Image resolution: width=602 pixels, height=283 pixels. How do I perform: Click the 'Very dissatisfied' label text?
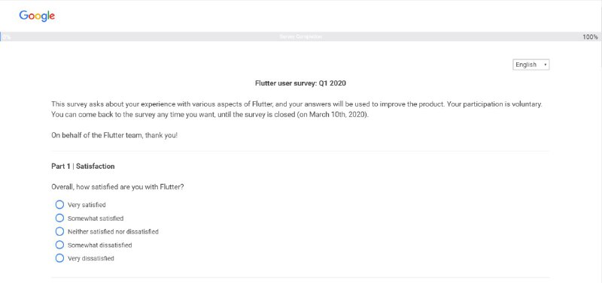pos(91,258)
